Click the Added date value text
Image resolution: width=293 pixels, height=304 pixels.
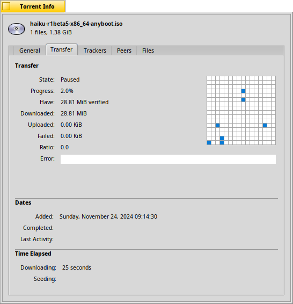click(x=108, y=216)
